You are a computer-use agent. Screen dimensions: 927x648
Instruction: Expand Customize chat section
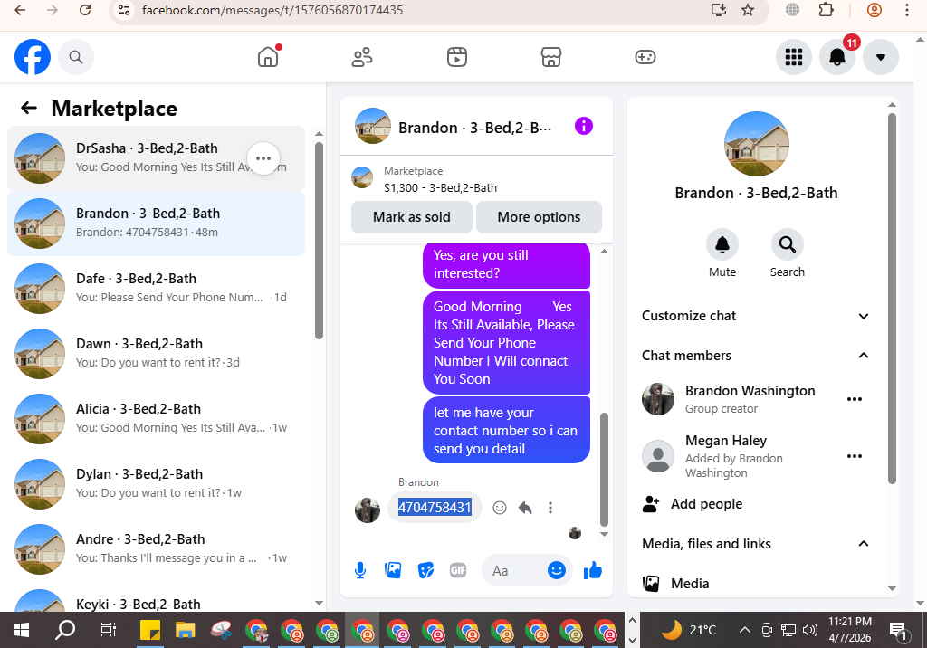tap(756, 316)
